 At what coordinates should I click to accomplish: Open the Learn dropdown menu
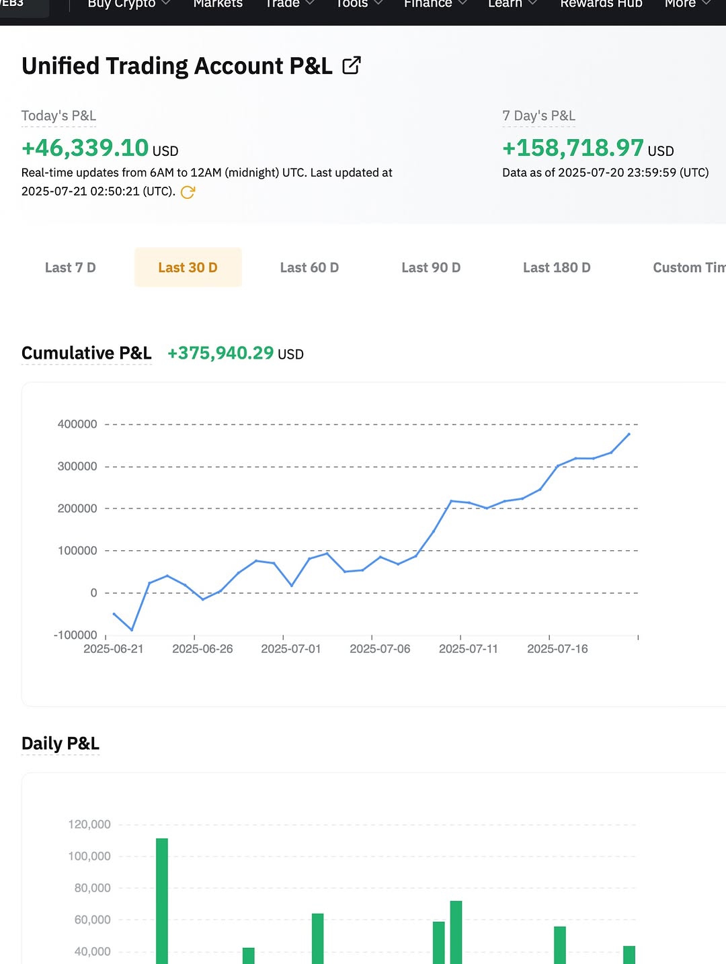[x=512, y=4]
